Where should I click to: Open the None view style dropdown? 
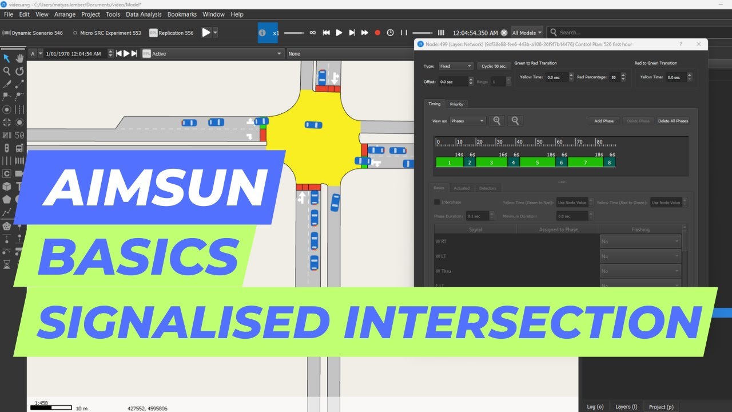coord(351,54)
